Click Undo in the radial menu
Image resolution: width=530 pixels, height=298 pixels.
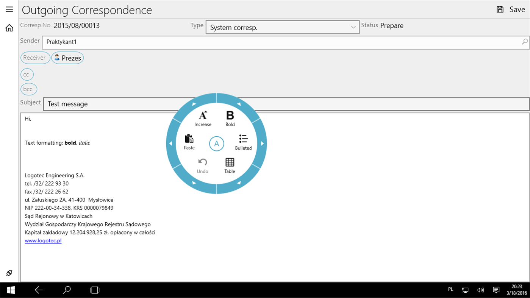pos(203,166)
